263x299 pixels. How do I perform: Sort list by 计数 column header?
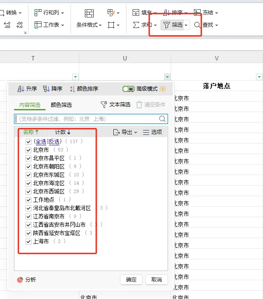pyautogui.click(x=63, y=132)
